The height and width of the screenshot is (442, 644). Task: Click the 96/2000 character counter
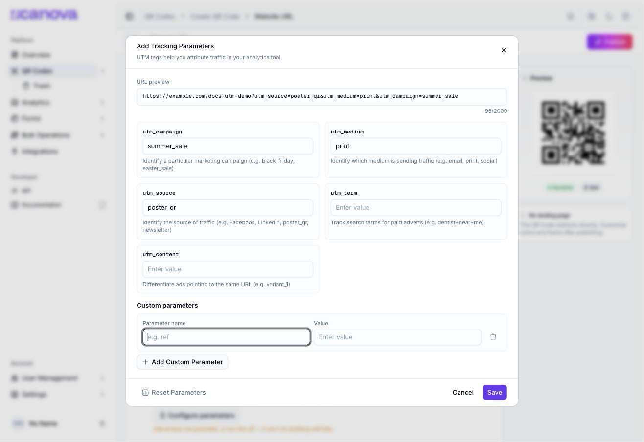[x=496, y=111]
